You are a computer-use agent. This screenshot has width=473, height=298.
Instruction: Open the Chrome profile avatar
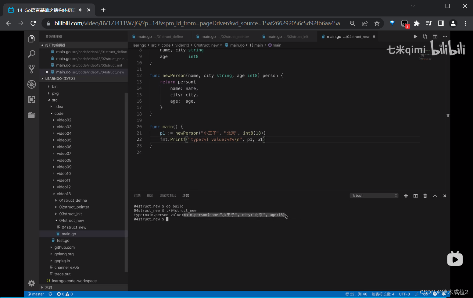click(453, 23)
